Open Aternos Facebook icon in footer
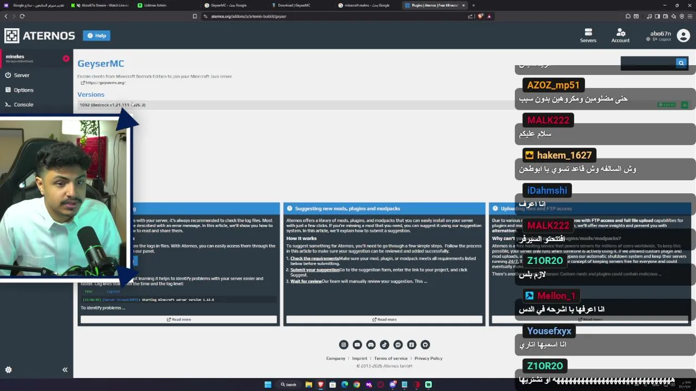Image resolution: width=696 pixels, height=391 pixels. (x=412, y=345)
